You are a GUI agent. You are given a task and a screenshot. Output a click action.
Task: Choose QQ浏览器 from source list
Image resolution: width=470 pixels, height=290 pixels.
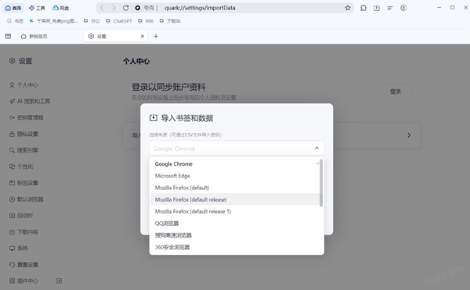[x=235, y=224]
